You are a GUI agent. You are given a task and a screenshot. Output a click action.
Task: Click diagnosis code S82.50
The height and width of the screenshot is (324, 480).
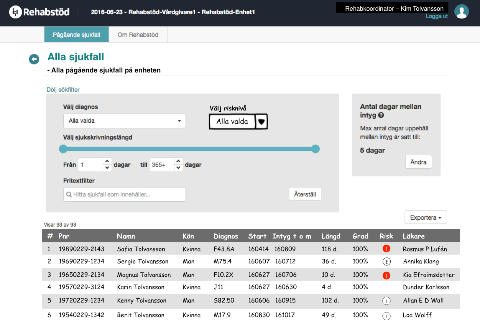(x=224, y=301)
